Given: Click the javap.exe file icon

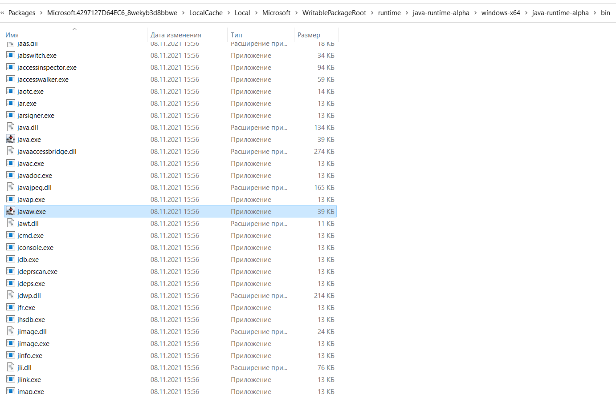Looking at the screenshot, I should [11, 199].
